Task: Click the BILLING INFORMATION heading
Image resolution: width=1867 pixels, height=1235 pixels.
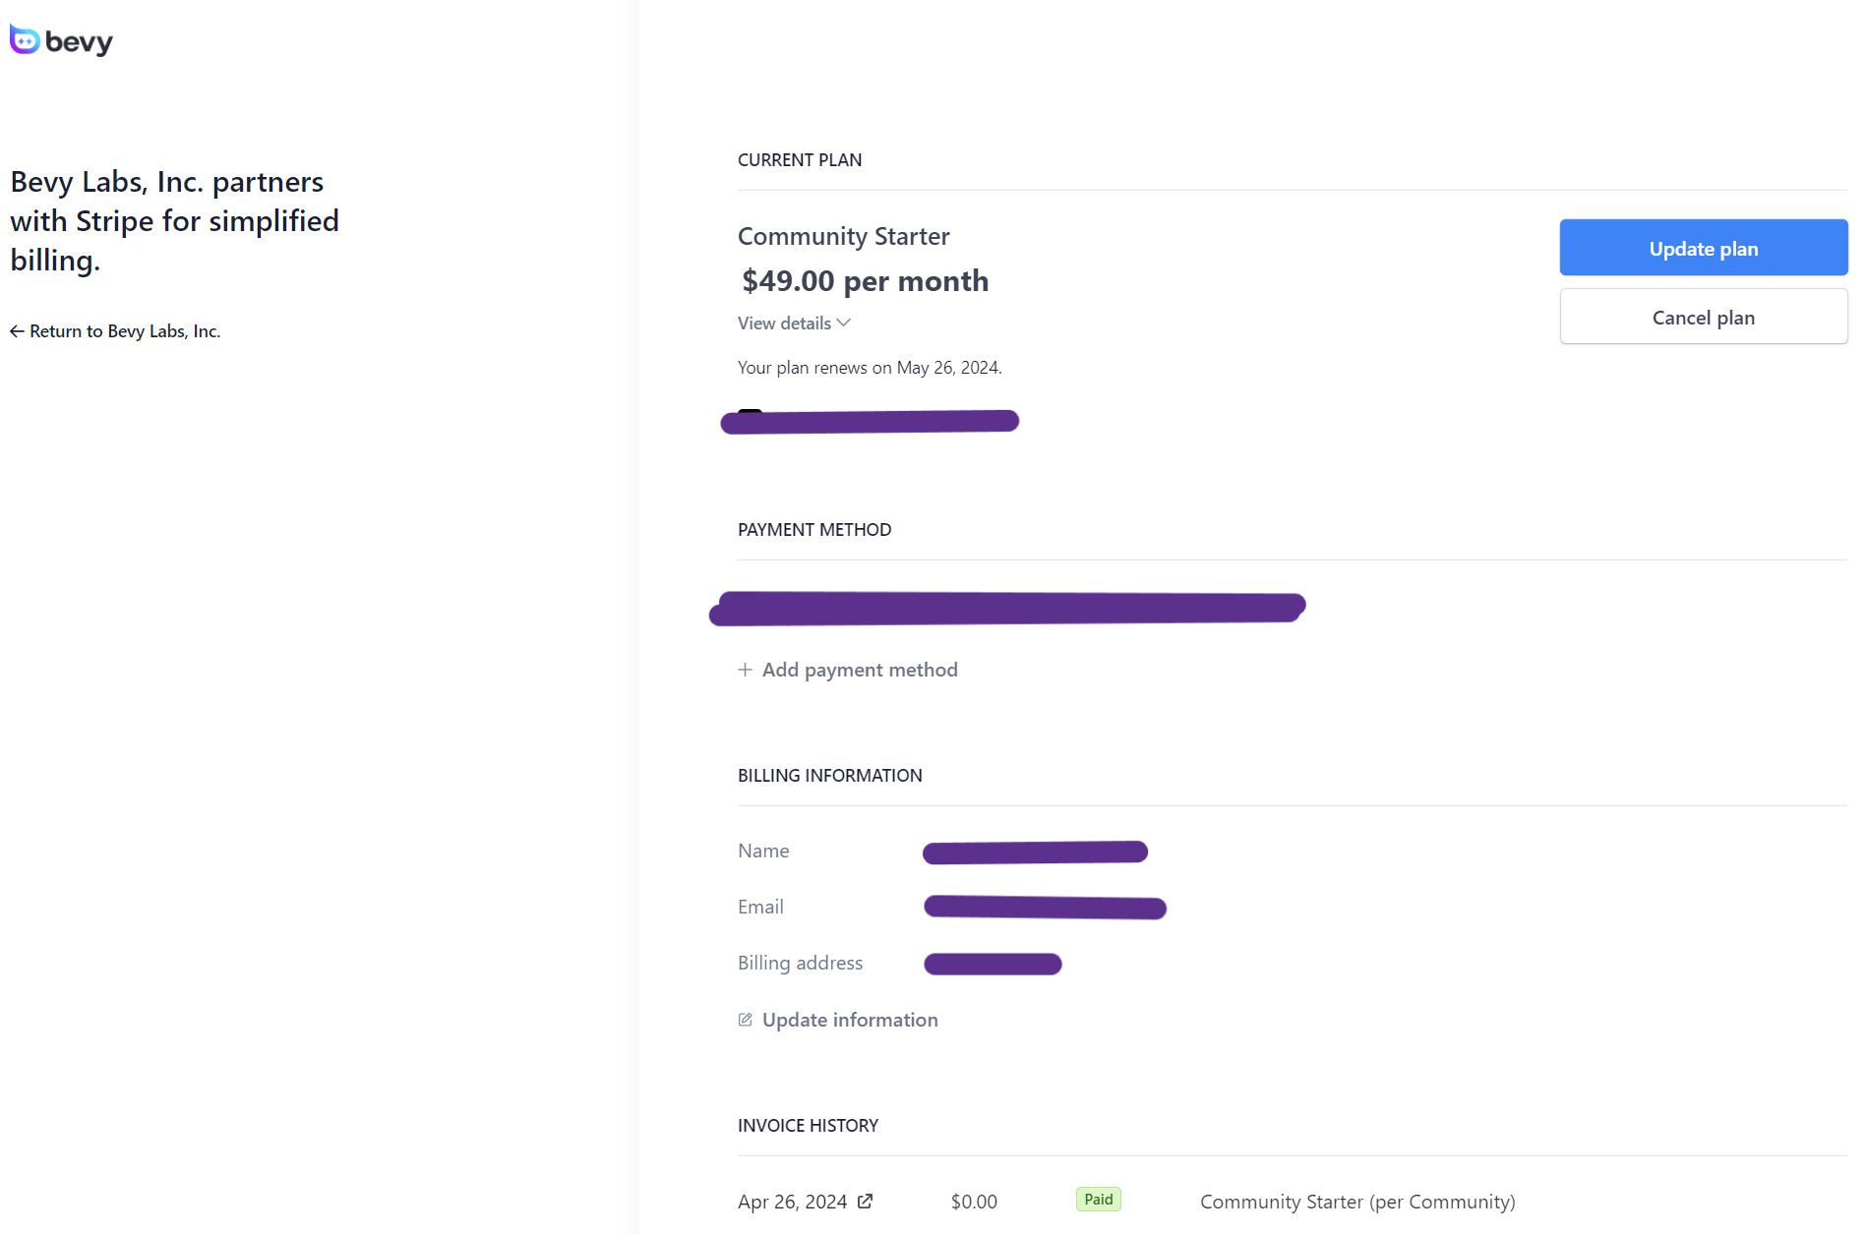Action: (x=830, y=776)
